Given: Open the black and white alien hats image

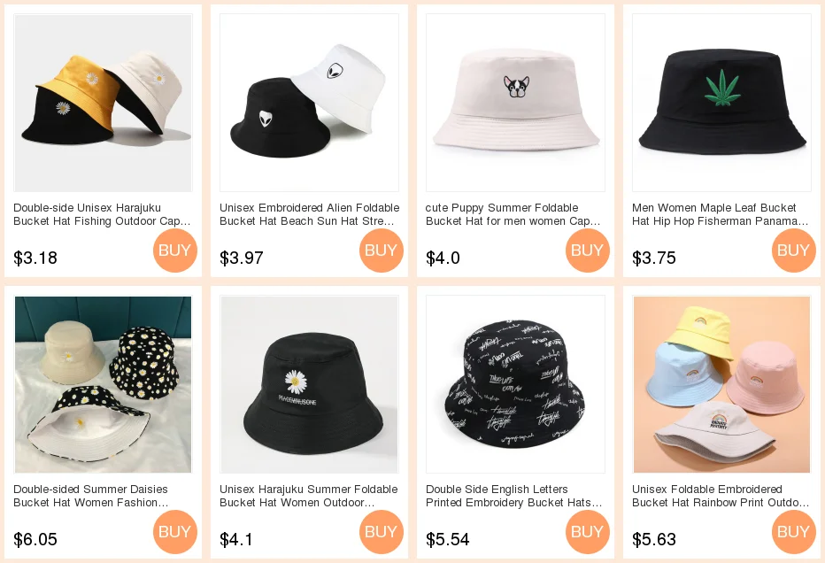Looking at the screenshot, I should click(x=310, y=103).
